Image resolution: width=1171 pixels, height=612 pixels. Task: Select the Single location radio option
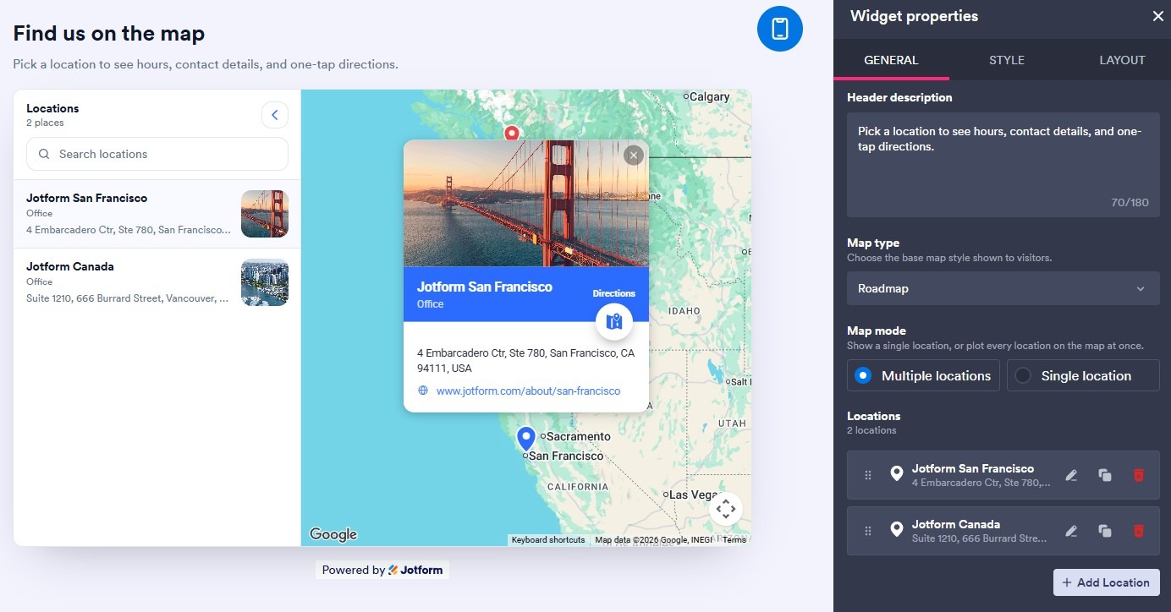pyautogui.click(x=1083, y=375)
